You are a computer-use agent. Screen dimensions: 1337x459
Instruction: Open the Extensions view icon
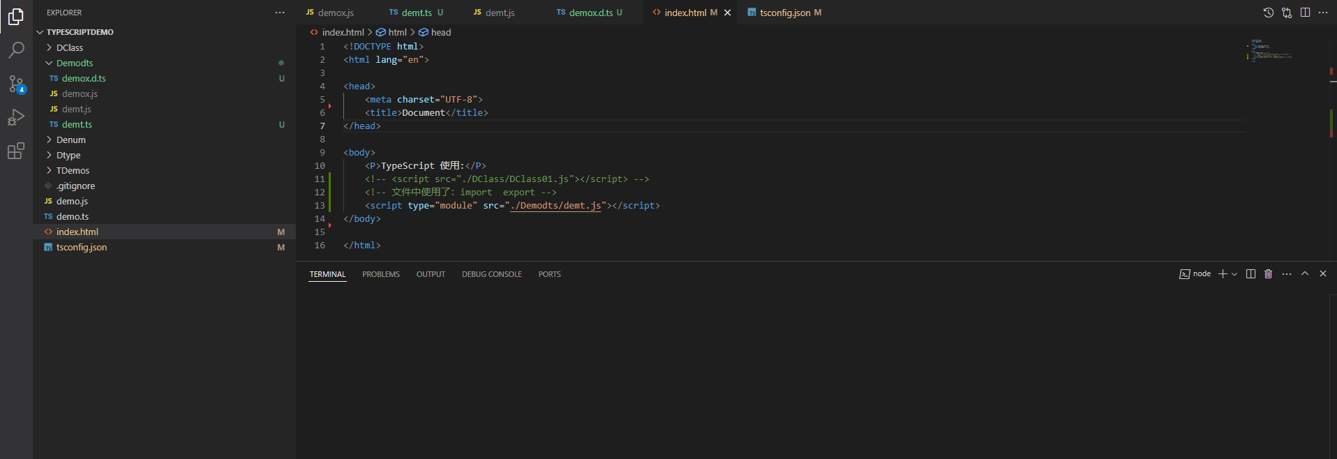point(16,151)
